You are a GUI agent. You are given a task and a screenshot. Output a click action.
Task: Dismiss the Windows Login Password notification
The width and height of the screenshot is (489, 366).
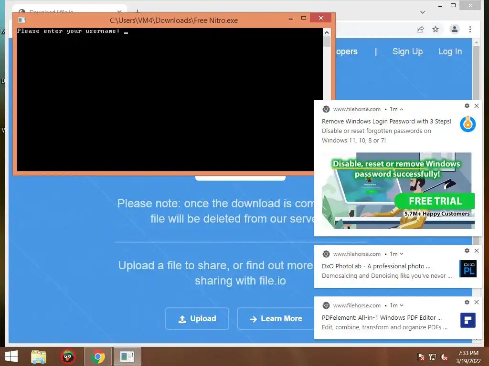pyautogui.click(x=477, y=106)
